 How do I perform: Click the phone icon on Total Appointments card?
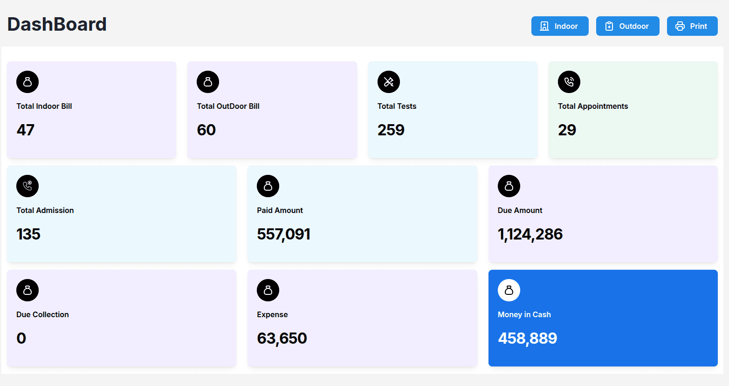(x=569, y=81)
